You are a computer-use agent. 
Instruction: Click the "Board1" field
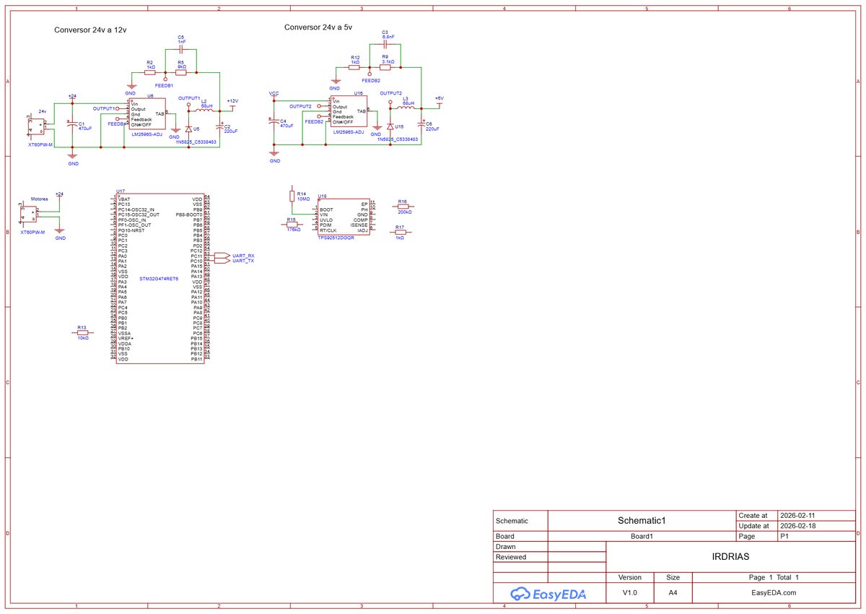(x=642, y=537)
